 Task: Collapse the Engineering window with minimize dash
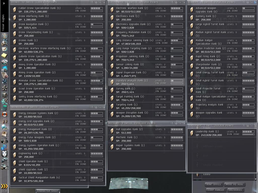click(100, 107)
